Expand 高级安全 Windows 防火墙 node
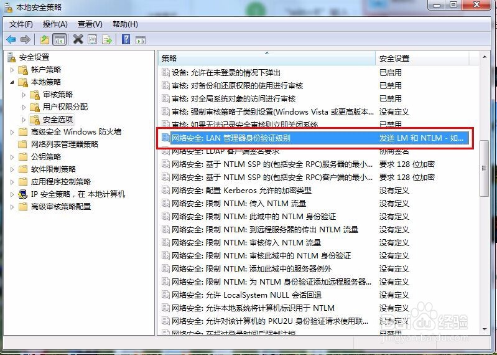The width and height of the screenshot is (497, 355). pyautogui.click(x=12, y=132)
